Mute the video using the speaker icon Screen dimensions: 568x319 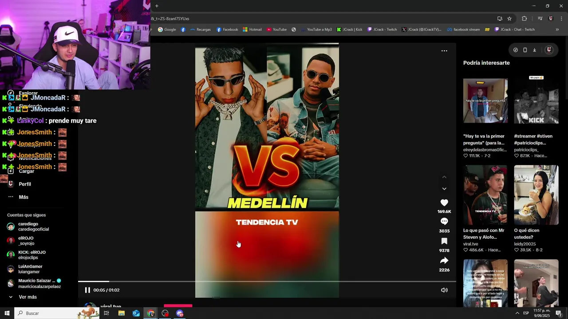click(444, 290)
